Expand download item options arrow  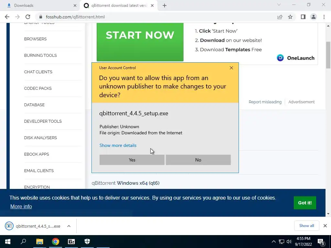(69, 226)
